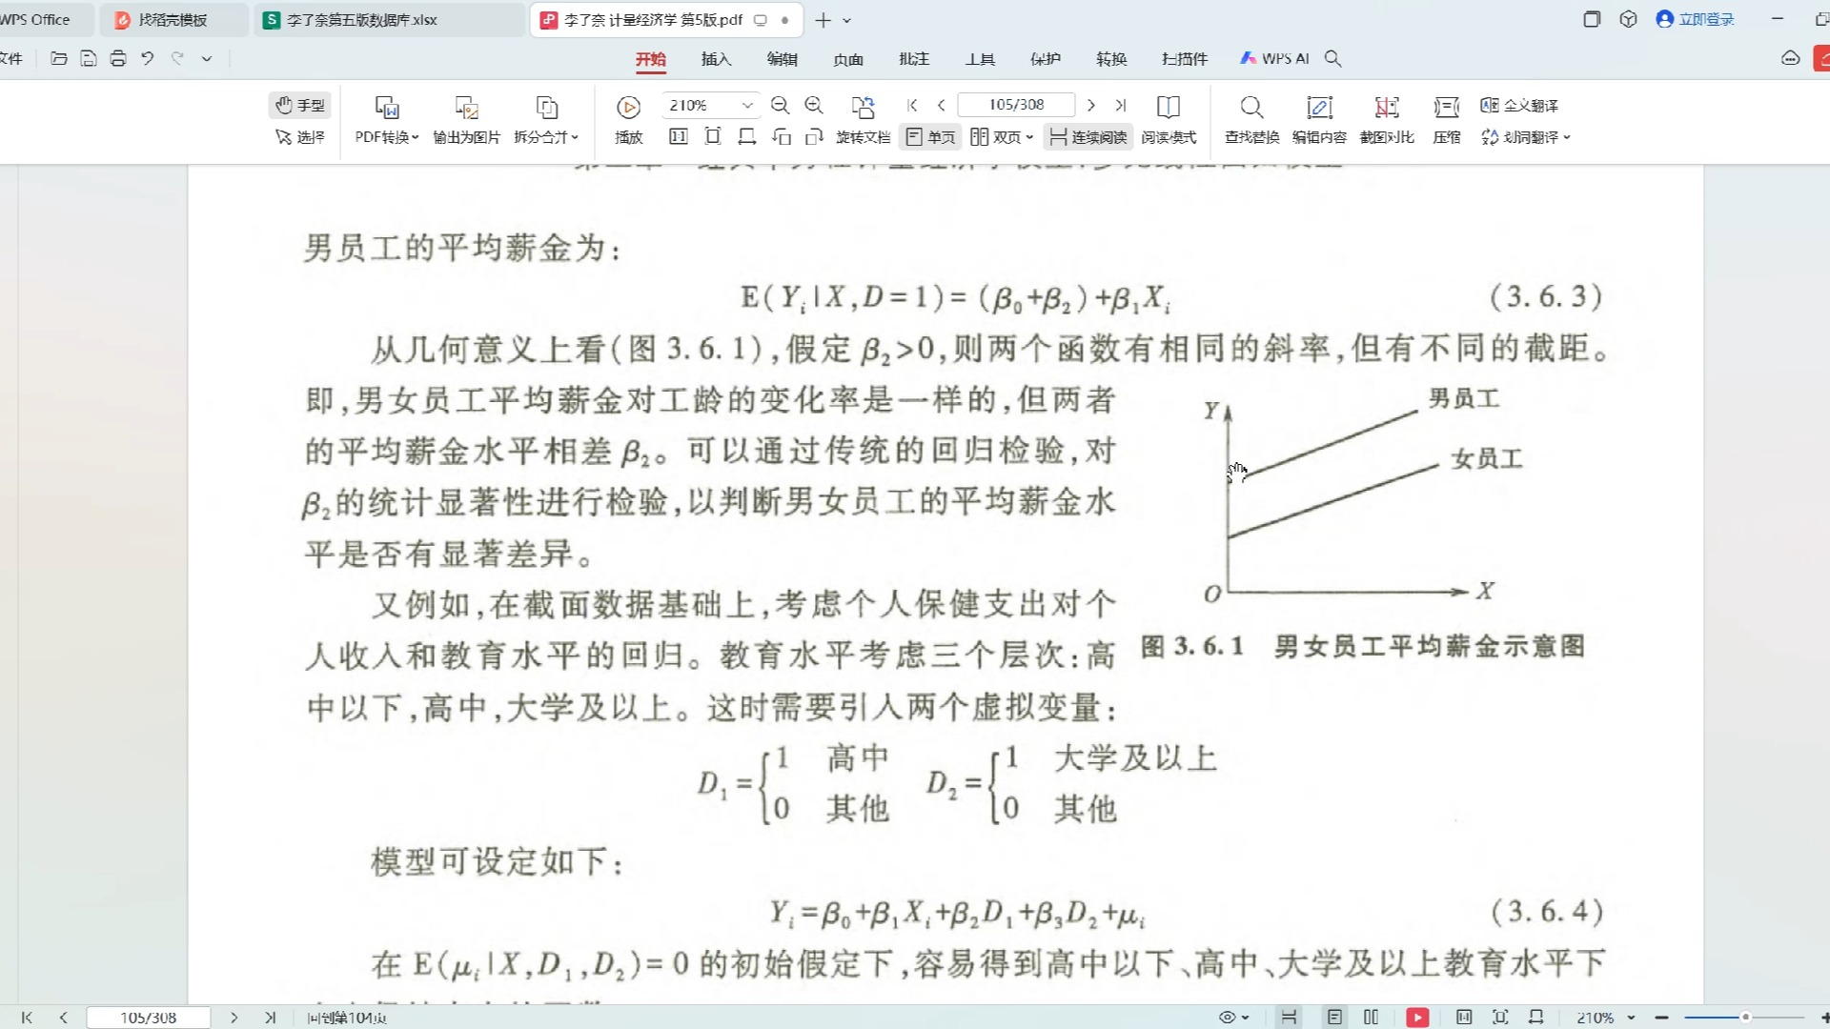Viewport: 1830px width, 1029px height.
Task: Expand the 双页 options arrow
Action: click(x=1030, y=137)
